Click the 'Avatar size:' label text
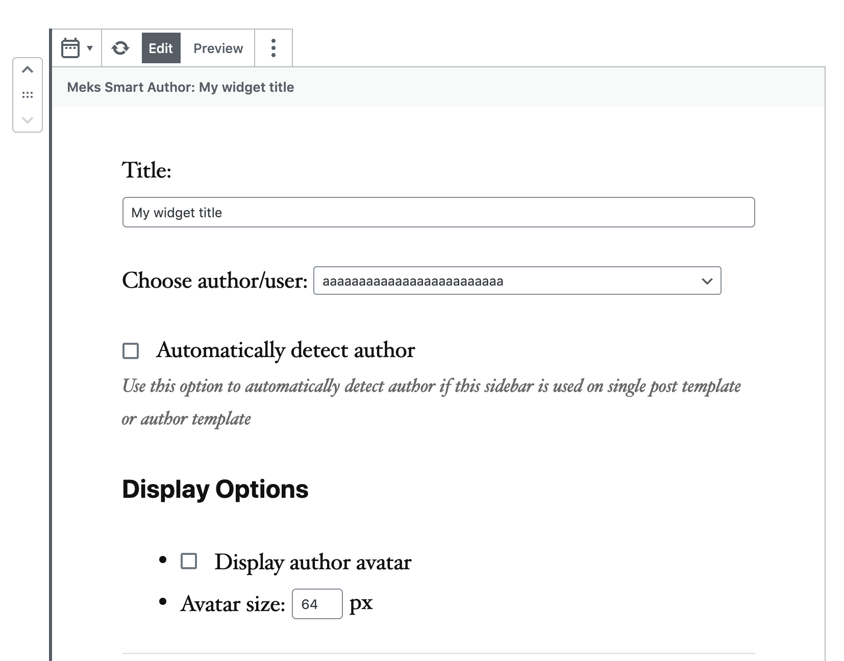 [x=233, y=604]
